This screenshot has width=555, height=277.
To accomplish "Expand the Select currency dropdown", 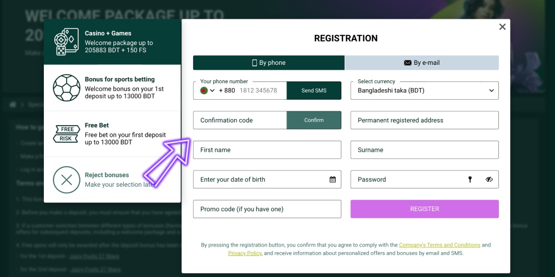I will (x=425, y=90).
